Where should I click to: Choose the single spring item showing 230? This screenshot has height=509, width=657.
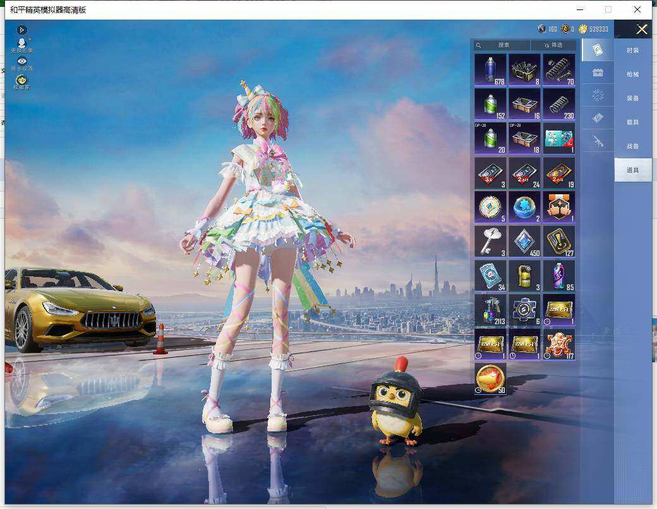[559, 103]
